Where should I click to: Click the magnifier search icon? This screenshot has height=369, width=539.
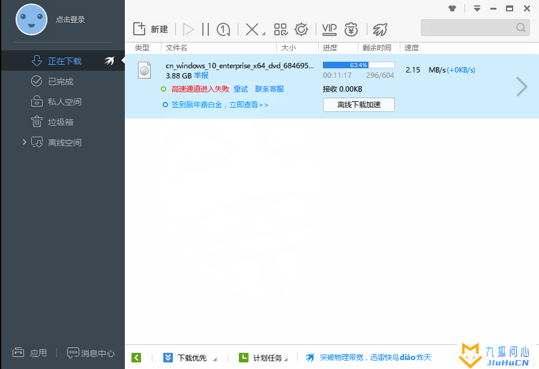coord(521,28)
